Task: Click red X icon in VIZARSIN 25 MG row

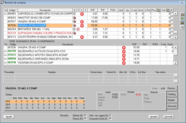Action: (x=124, y=63)
